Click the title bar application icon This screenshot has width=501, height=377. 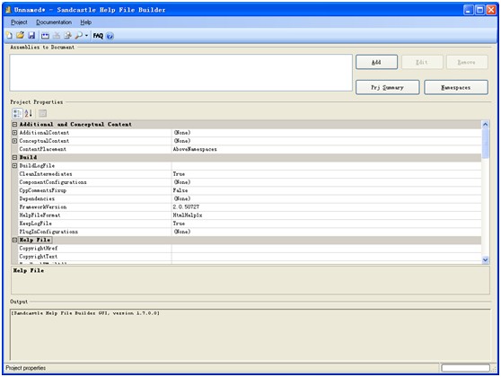[x=8, y=10]
